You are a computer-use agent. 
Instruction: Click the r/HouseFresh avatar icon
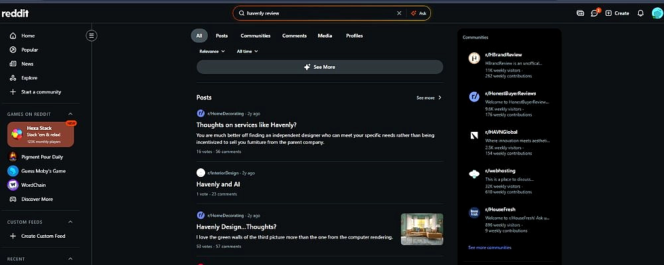(474, 213)
